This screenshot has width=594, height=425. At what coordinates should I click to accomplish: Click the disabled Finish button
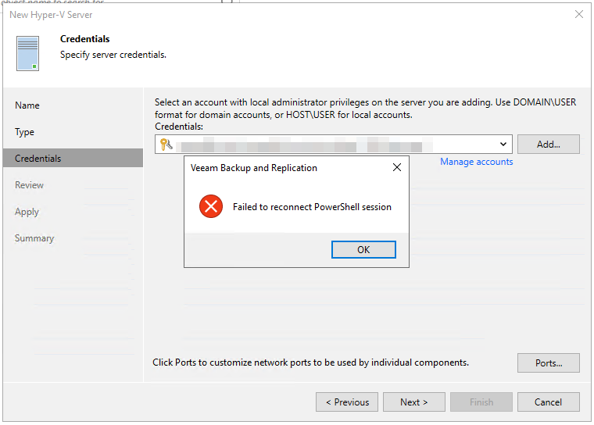[x=481, y=402]
